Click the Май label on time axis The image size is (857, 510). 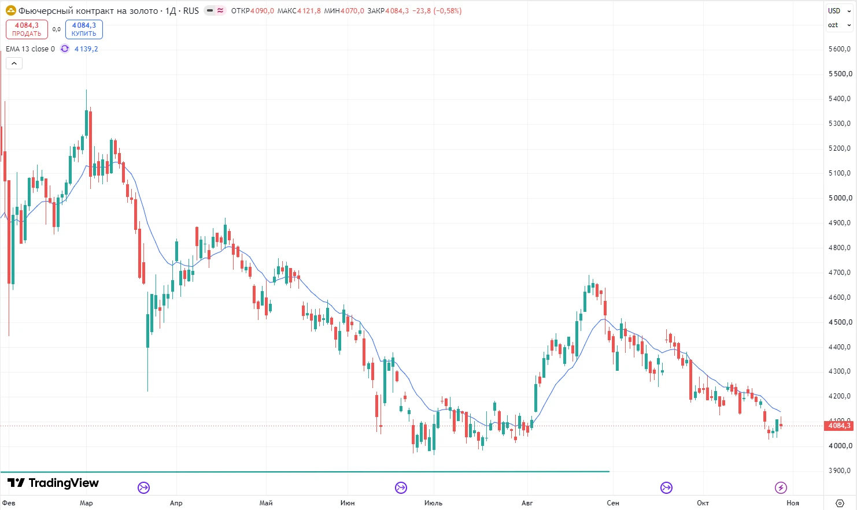[x=266, y=503]
